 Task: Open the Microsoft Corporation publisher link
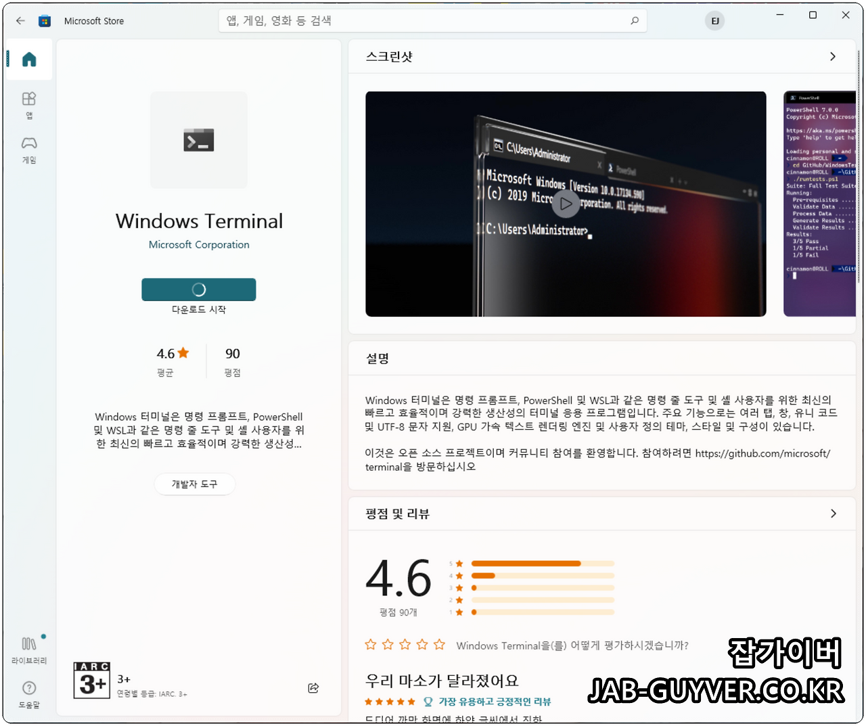coord(198,244)
